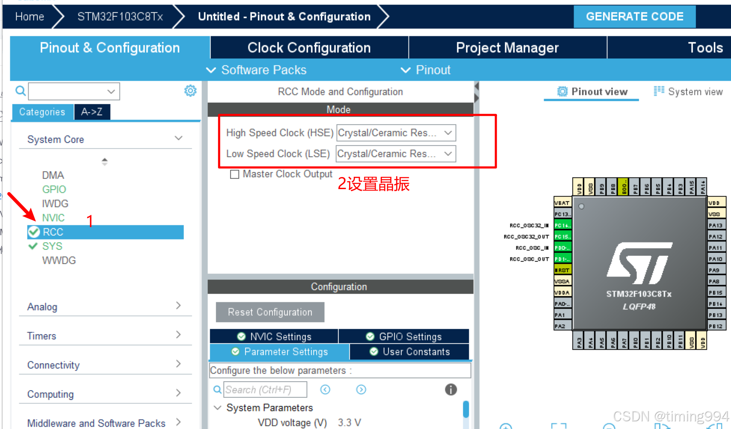Click the PC13 pin on the chip
The height and width of the screenshot is (429, 731).
point(562,214)
